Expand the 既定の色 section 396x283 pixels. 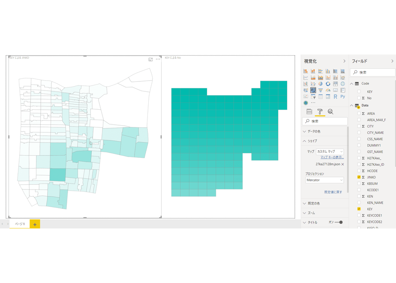point(324,203)
